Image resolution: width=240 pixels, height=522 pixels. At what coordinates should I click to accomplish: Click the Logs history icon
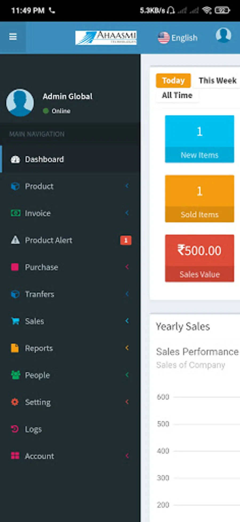click(15, 429)
